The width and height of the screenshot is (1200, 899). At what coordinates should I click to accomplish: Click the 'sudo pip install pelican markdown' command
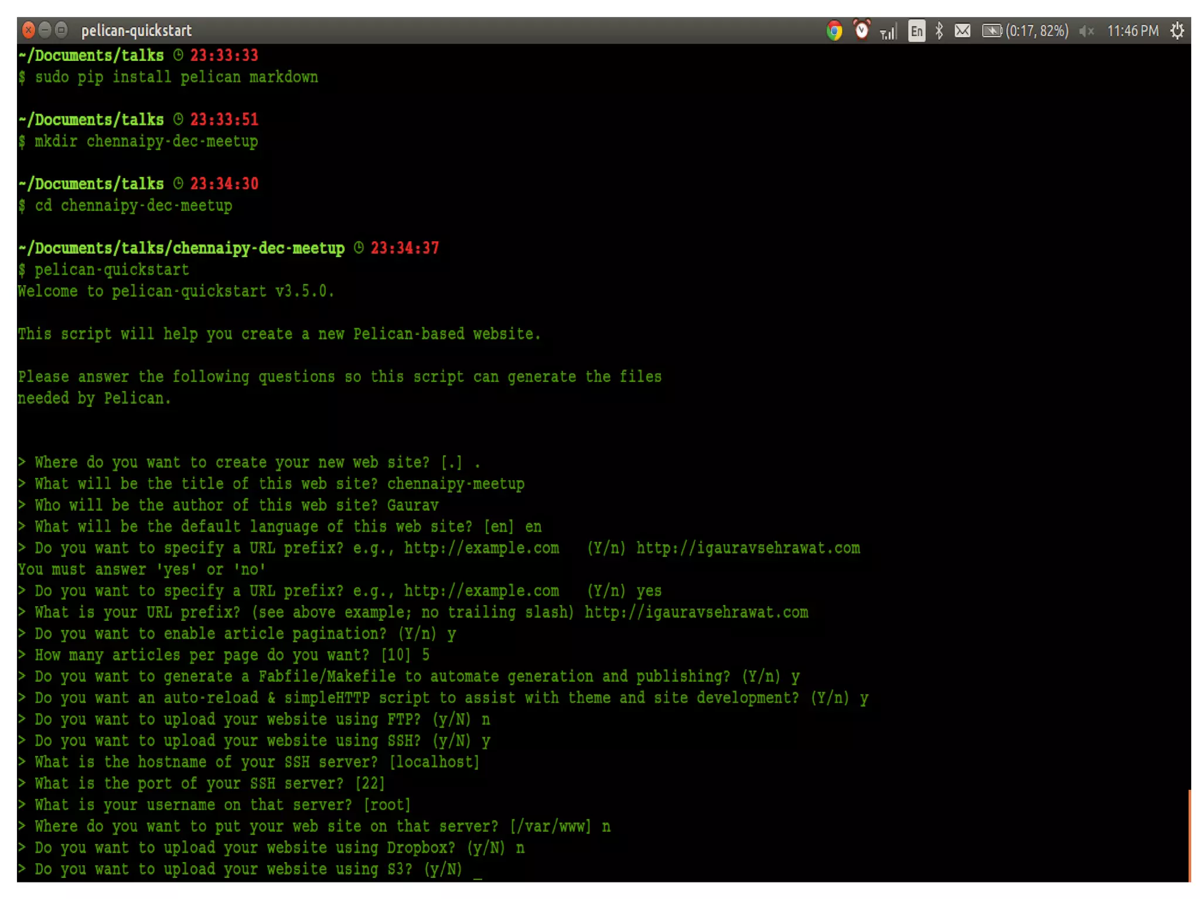tap(176, 77)
